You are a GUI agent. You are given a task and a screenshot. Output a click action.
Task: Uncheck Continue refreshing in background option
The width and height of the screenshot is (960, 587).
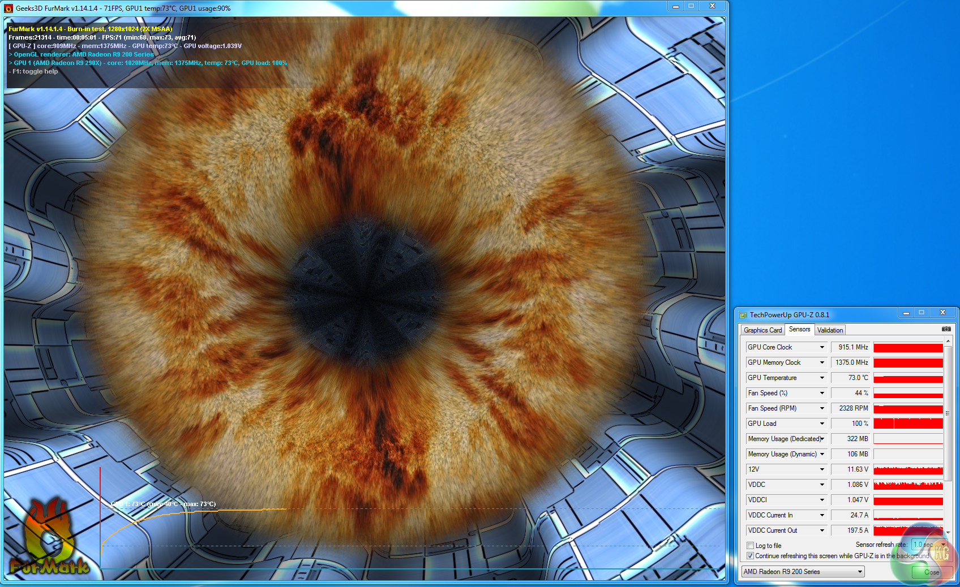point(750,556)
